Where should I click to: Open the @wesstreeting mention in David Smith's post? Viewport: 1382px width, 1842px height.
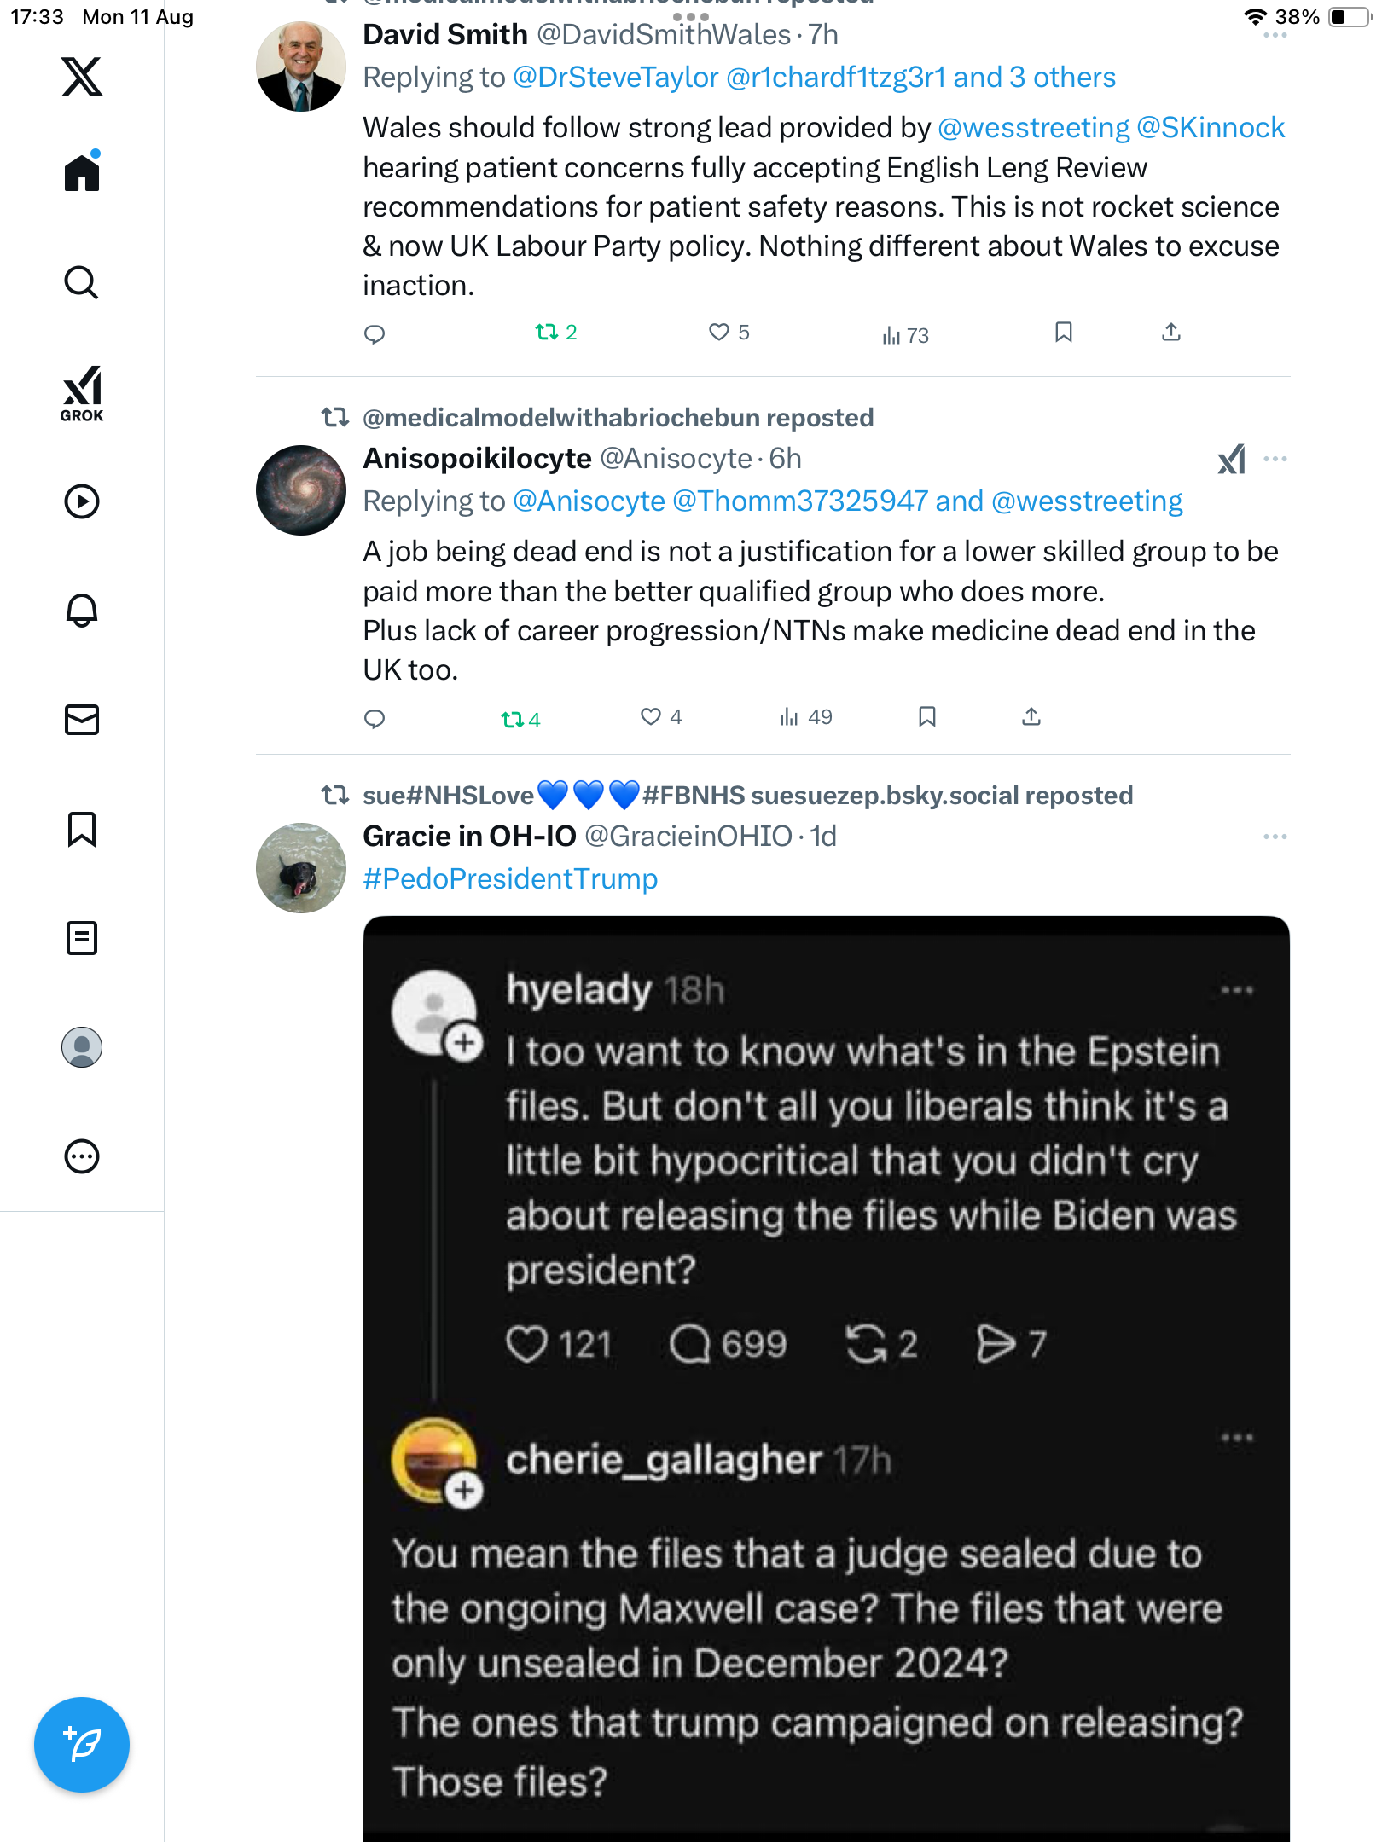pyautogui.click(x=1033, y=127)
